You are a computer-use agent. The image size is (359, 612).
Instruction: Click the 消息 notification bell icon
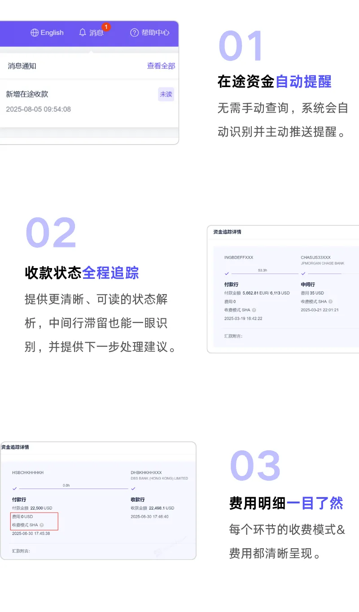[x=82, y=32]
